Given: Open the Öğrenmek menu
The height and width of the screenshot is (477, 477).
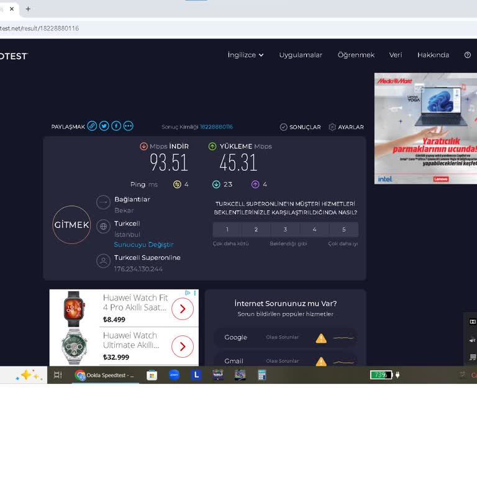Looking at the screenshot, I should (x=356, y=55).
